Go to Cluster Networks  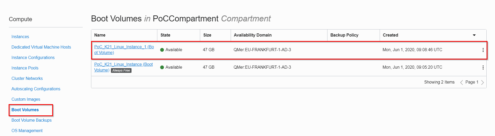tap(27, 79)
